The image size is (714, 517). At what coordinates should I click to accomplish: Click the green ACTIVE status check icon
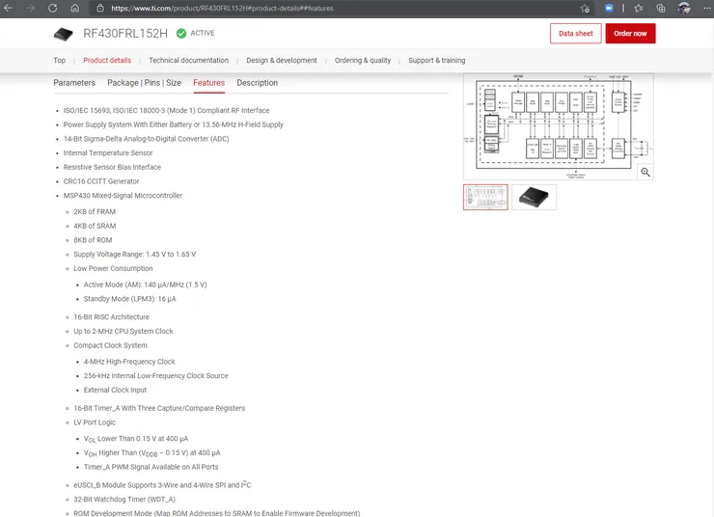181,33
